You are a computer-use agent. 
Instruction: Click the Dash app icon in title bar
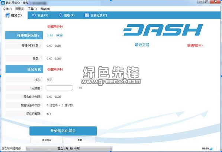3,3
